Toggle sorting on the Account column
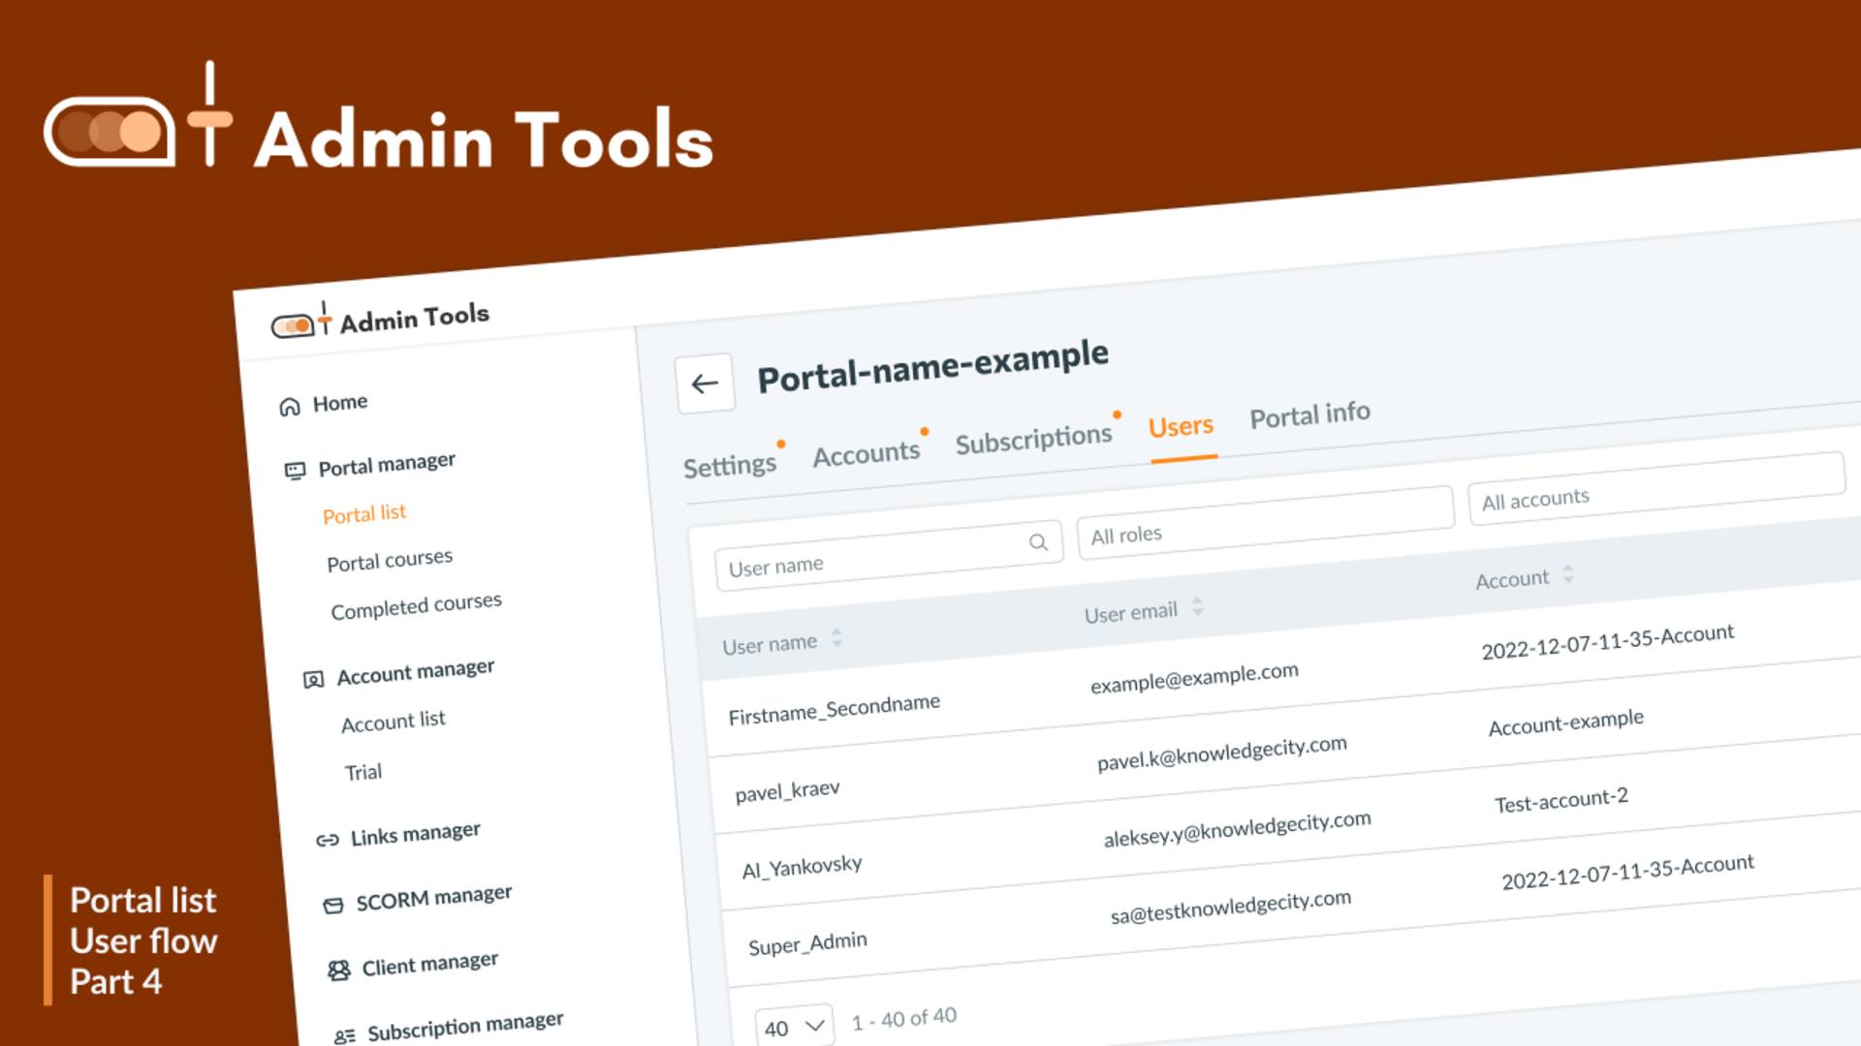Screen dimensions: 1861x1046 point(1568,576)
